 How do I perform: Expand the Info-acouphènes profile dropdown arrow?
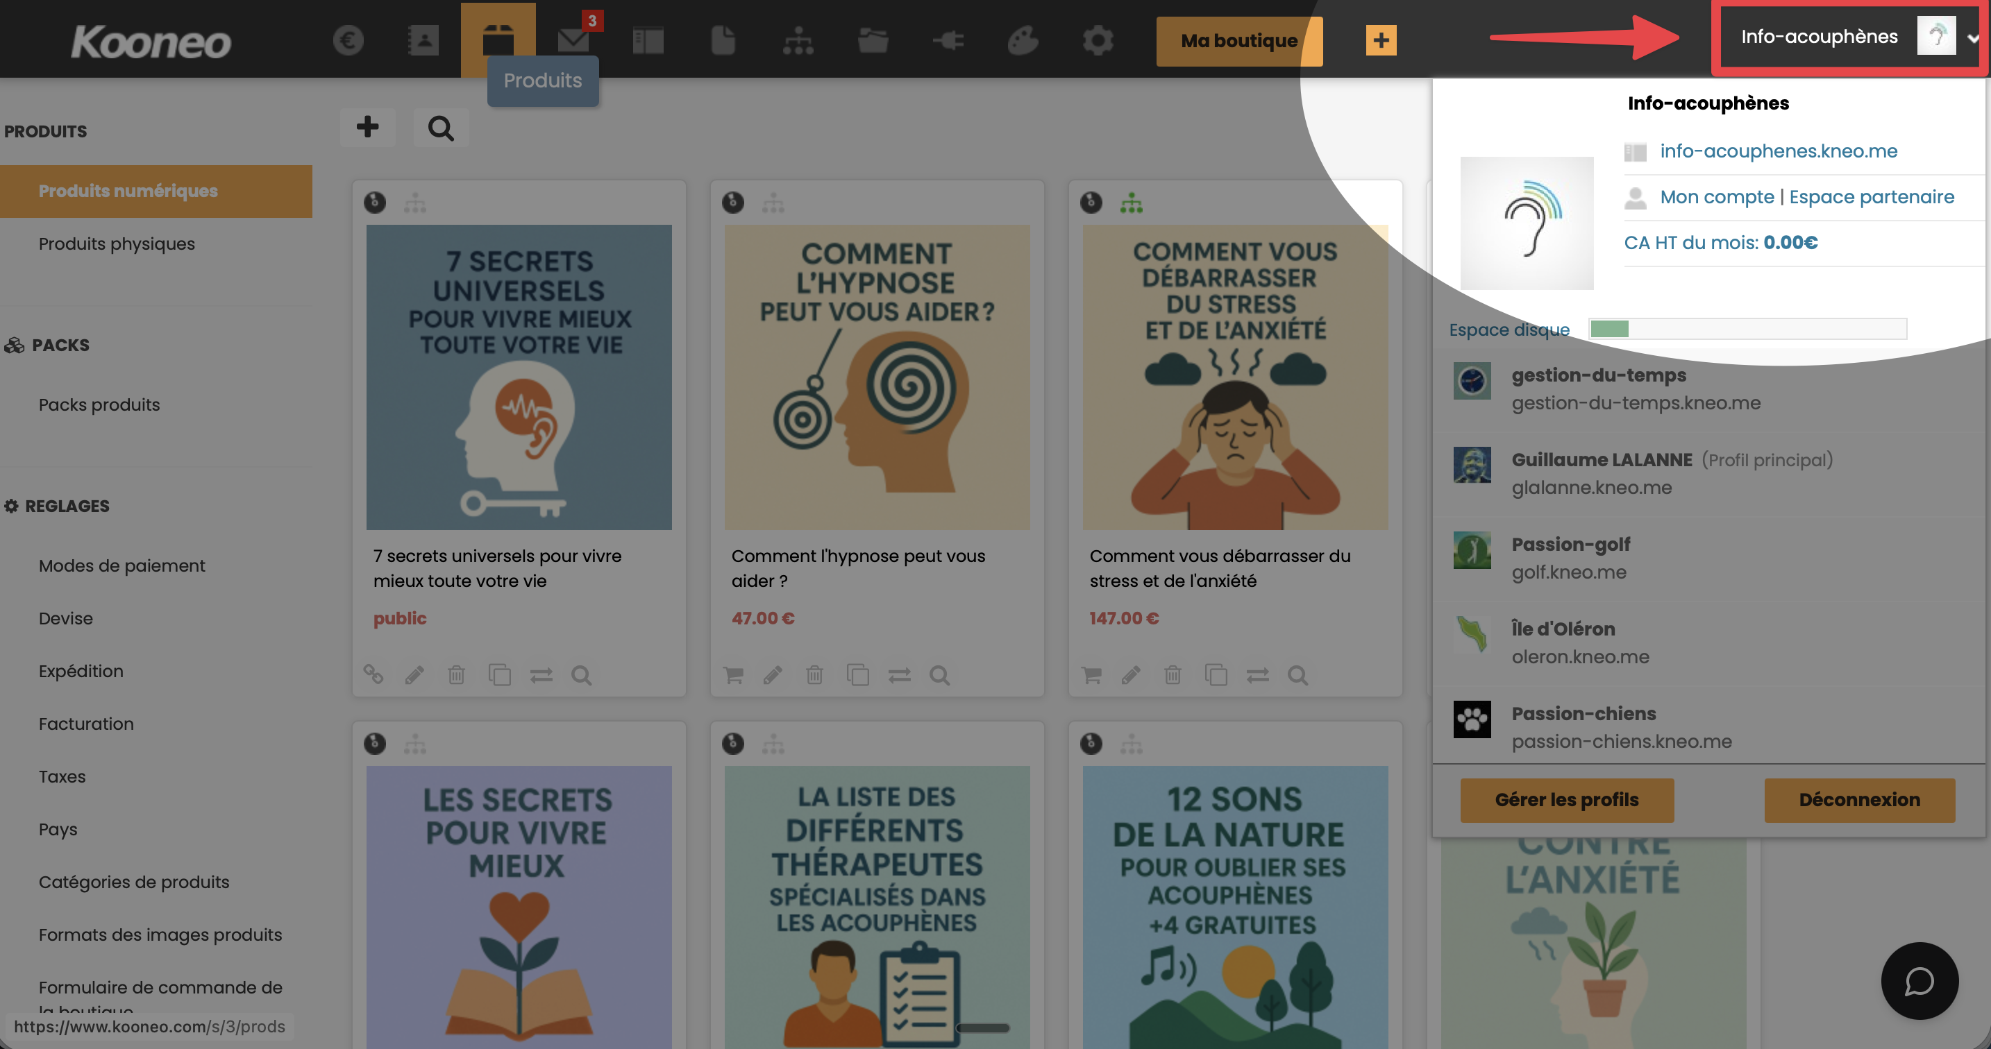[x=1972, y=38]
